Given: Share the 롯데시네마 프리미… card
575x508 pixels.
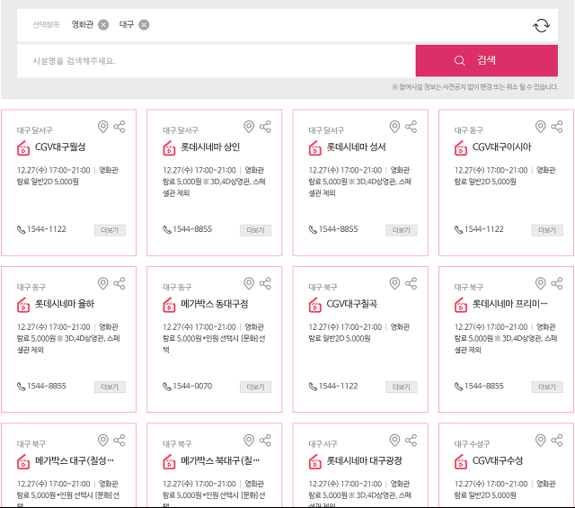Looking at the screenshot, I should tap(557, 283).
